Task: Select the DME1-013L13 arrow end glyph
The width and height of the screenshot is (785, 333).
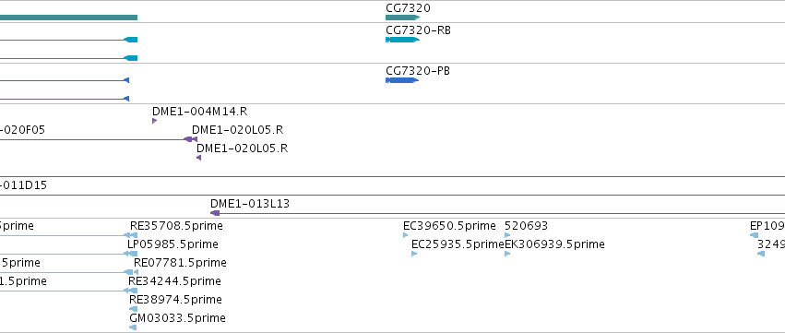Action: pos(215,213)
